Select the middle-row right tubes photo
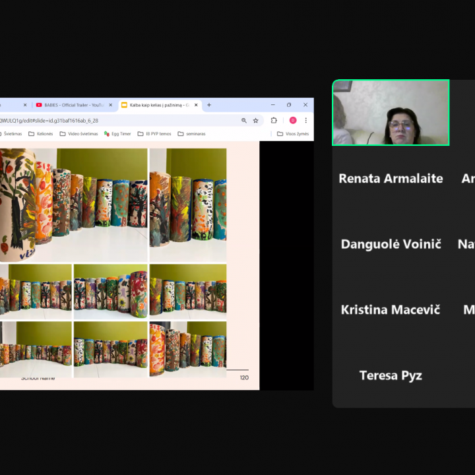 click(188, 292)
